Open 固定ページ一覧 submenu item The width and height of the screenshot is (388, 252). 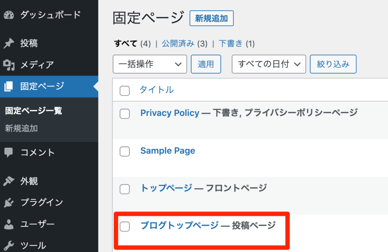[34, 111]
